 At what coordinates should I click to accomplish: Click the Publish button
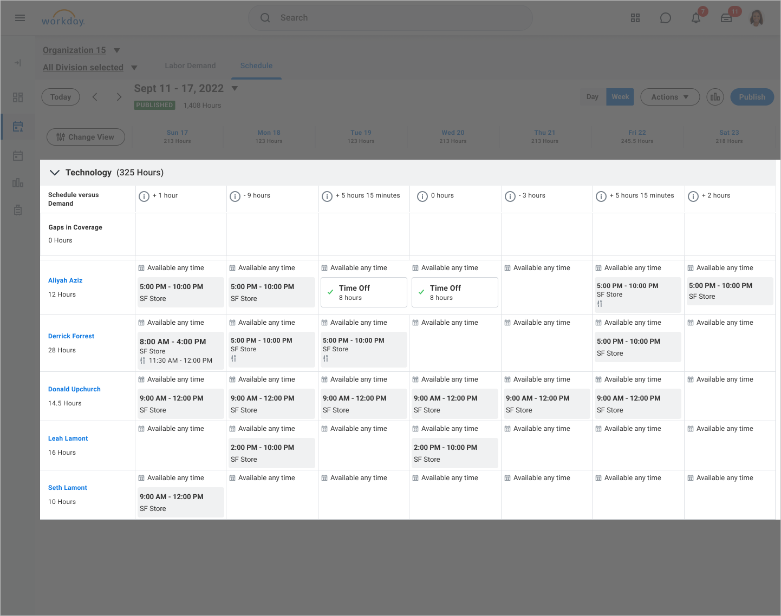[x=752, y=97]
